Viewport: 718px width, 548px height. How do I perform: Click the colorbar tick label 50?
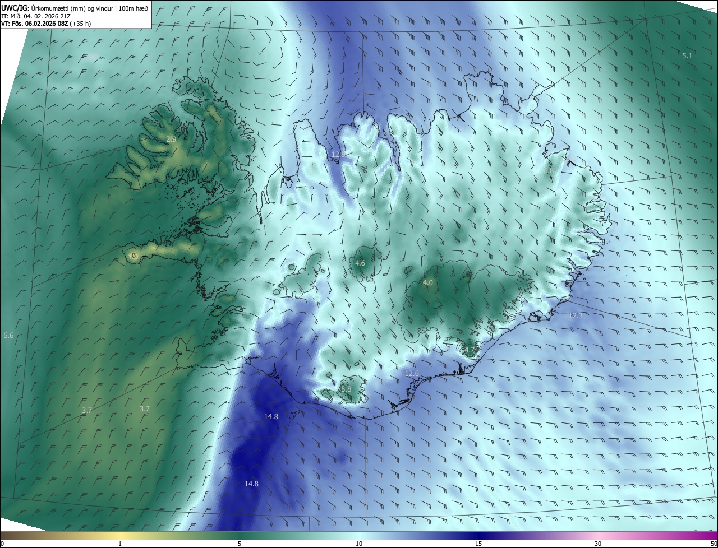tap(714, 544)
